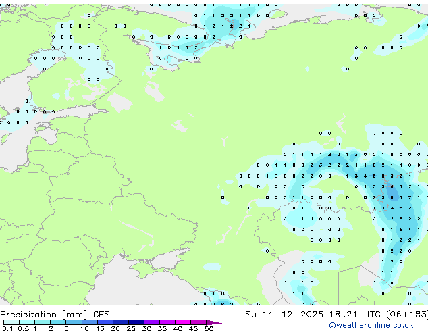
Task: Click the legend label '50'
Action: click(x=209, y=328)
